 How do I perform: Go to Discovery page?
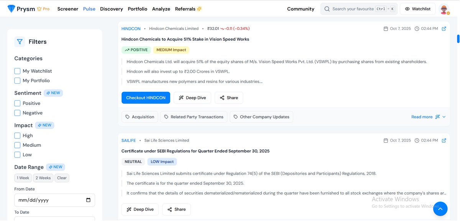[x=112, y=9]
